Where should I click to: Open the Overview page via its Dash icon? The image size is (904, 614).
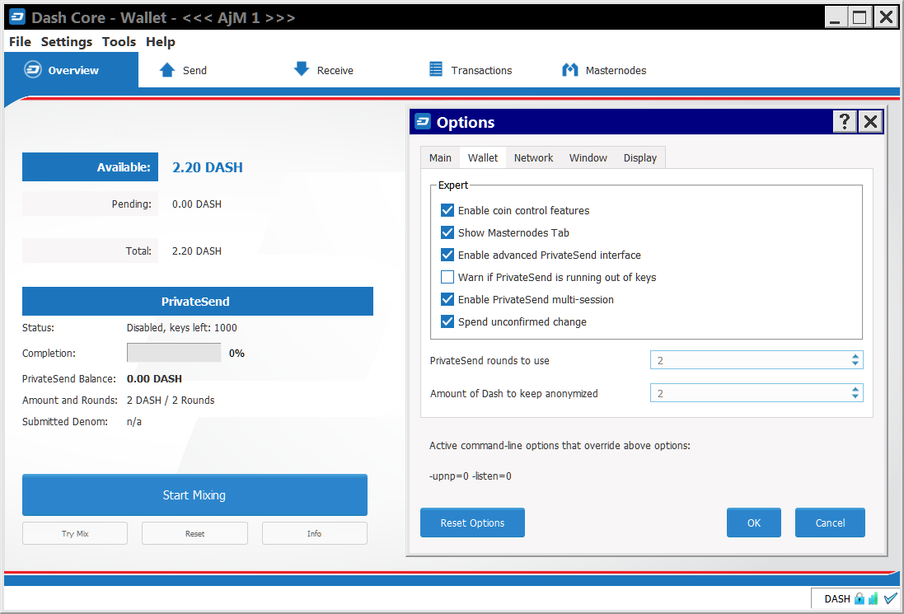click(33, 70)
